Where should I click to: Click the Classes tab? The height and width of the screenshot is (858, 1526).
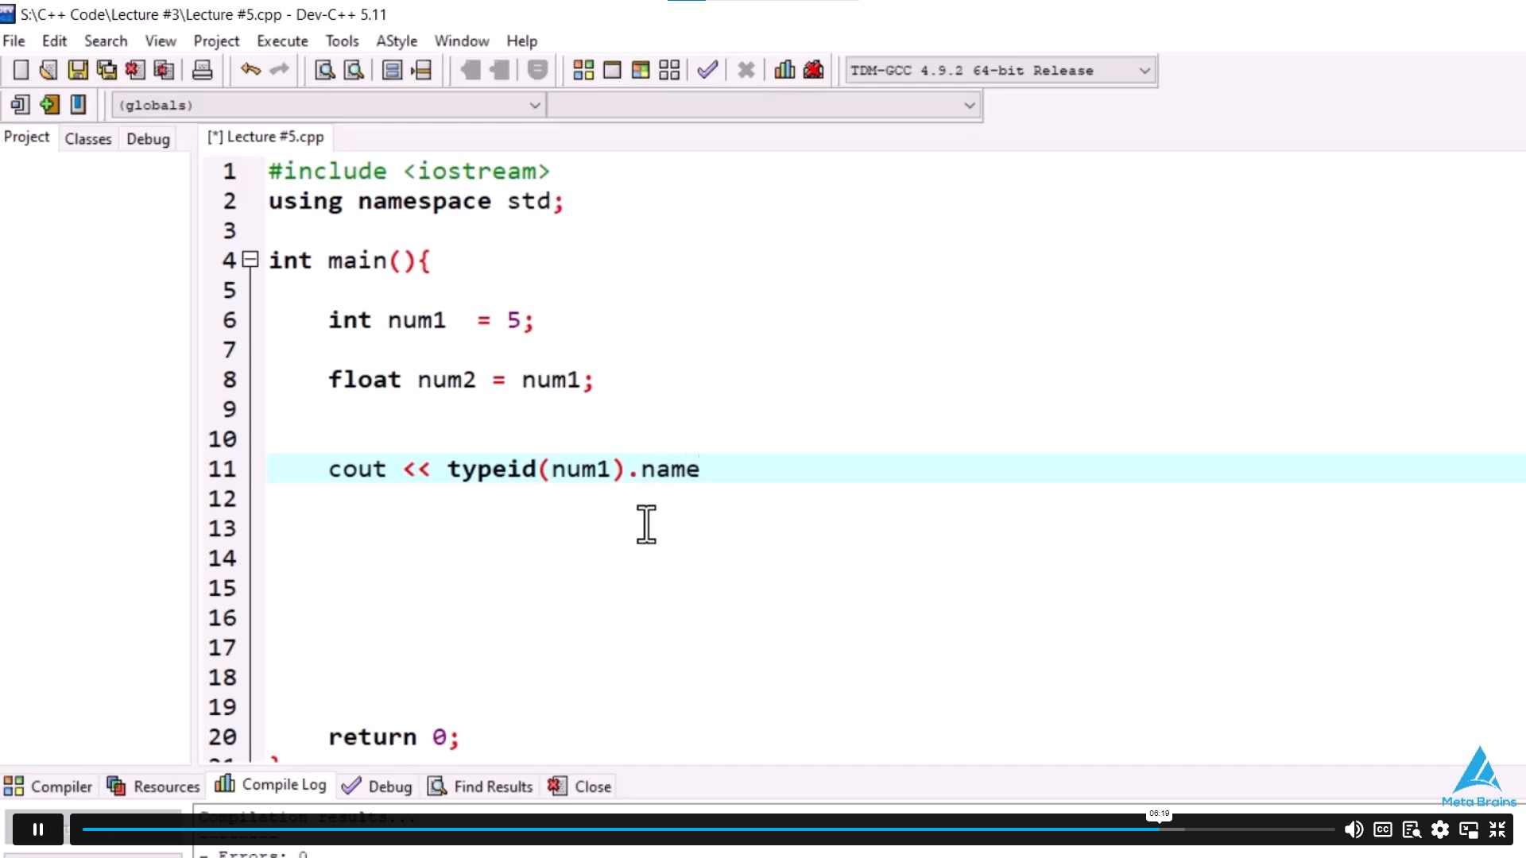point(88,137)
